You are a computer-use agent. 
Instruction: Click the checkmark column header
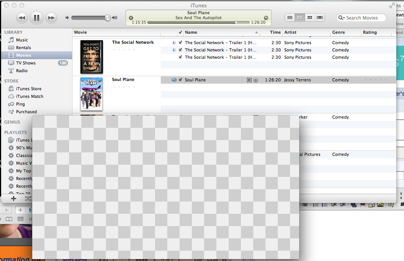pyautogui.click(x=180, y=32)
